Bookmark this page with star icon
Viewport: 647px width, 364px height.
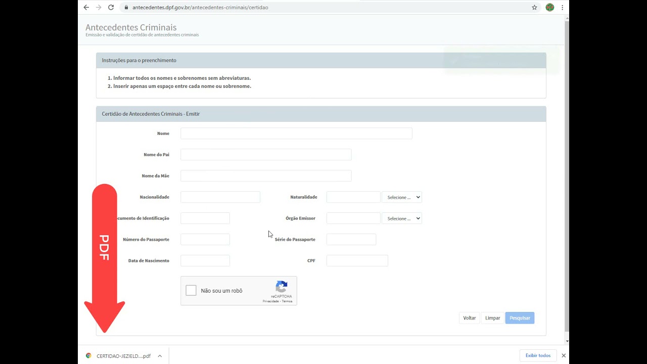pos(534,8)
